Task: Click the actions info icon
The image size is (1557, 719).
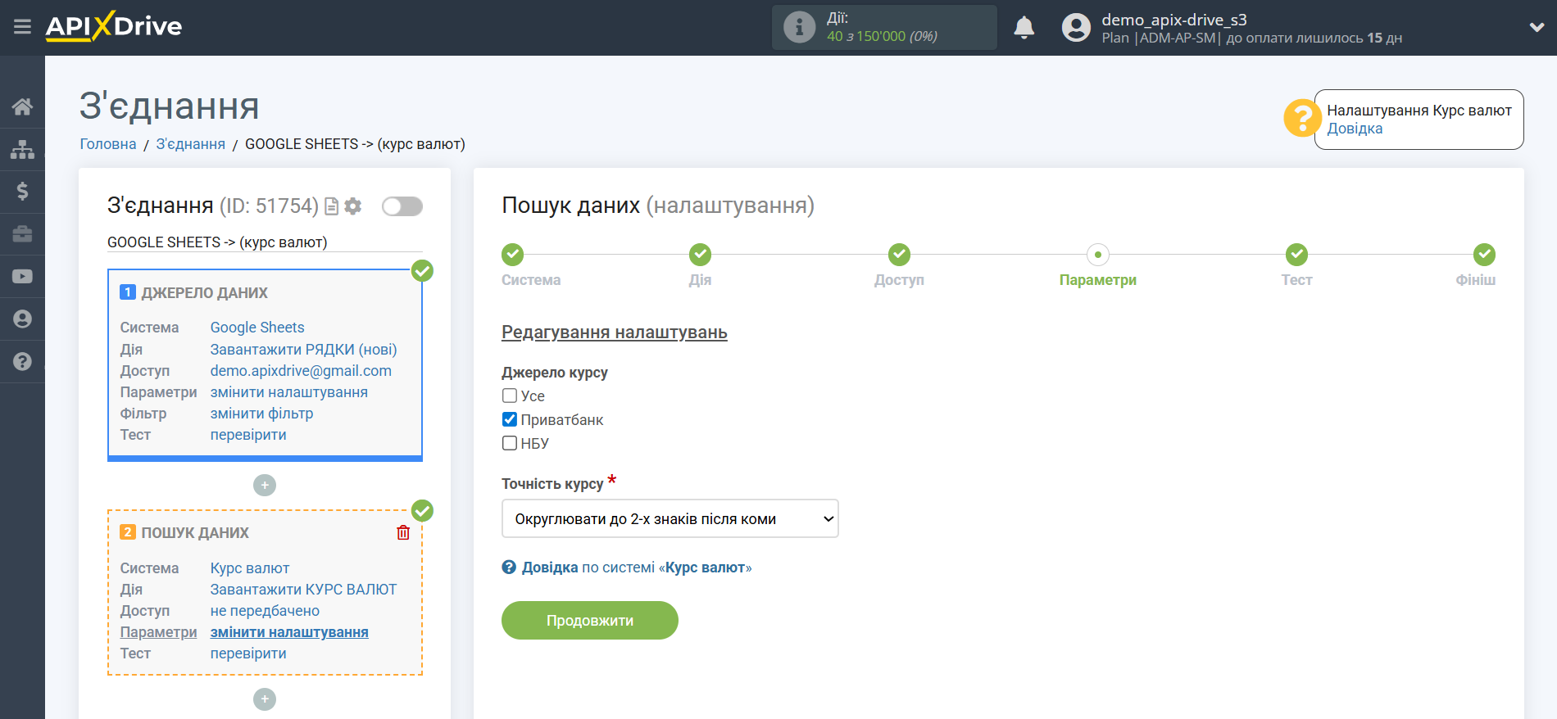Action: pos(799,27)
